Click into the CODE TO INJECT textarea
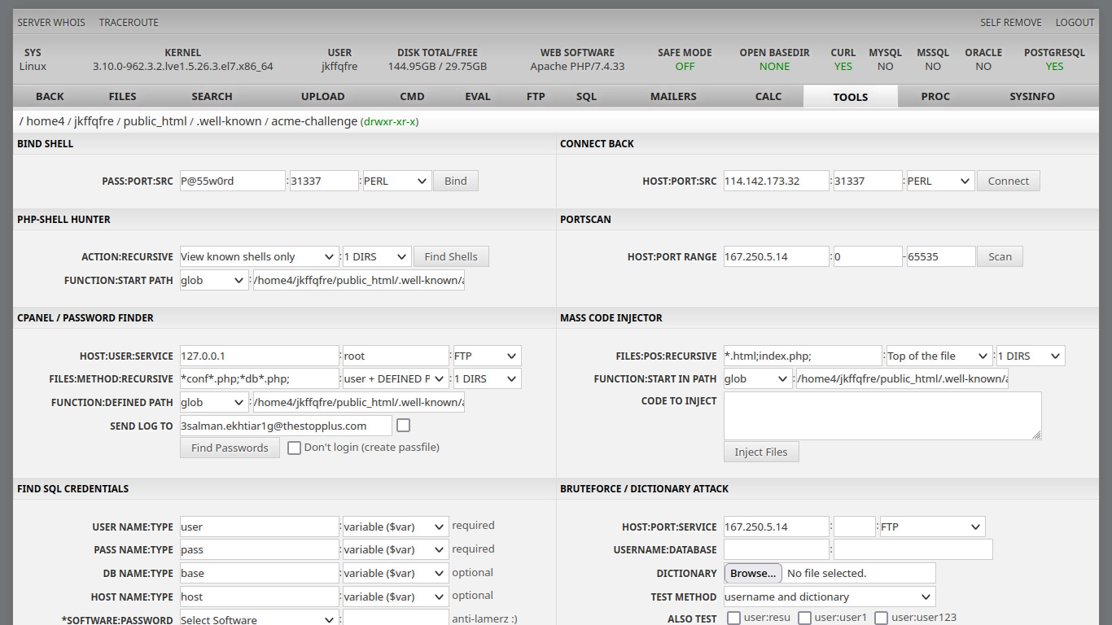Image resolution: width=1112 pixels, height=625 pixels. click(x=882, y=416)
